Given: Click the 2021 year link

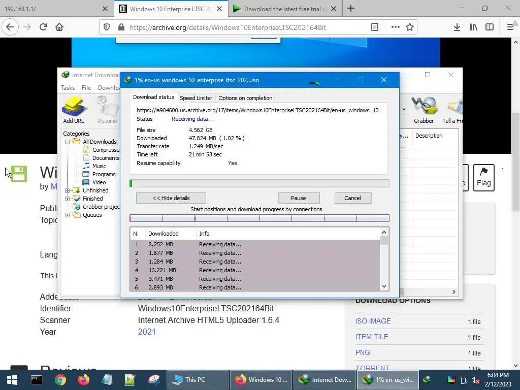Looking at the screenshot, I should tap(147, 332).
